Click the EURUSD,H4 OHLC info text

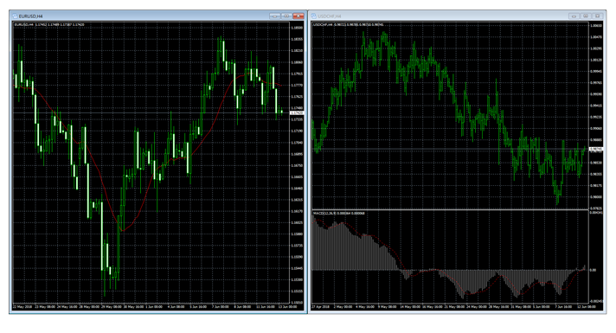coord(49,25)
